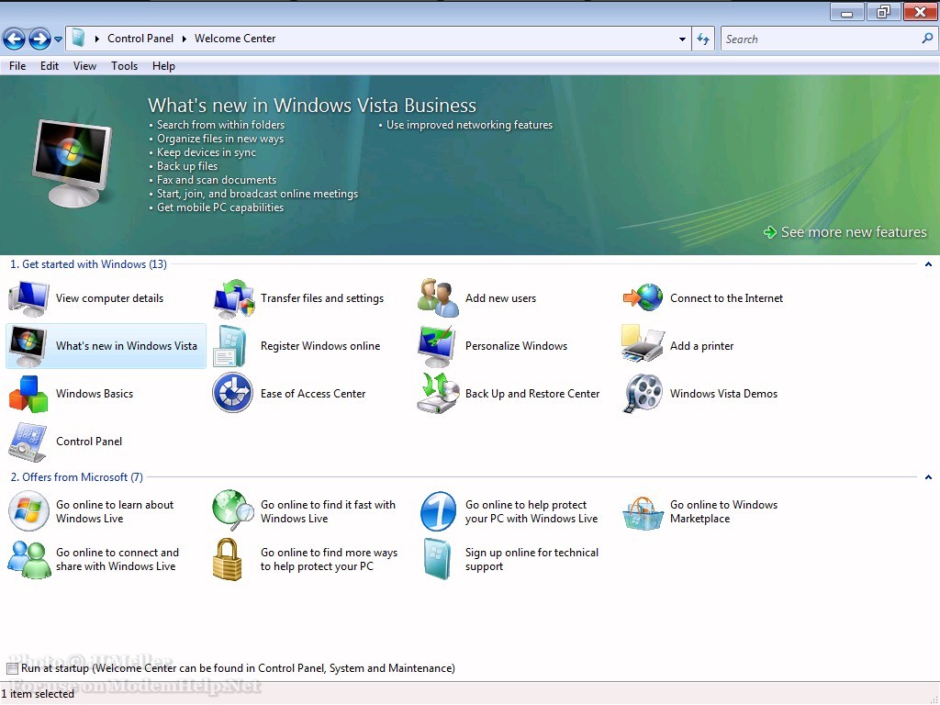Open the address bar history dropdown
940x705 pixels.
[682, 39]
